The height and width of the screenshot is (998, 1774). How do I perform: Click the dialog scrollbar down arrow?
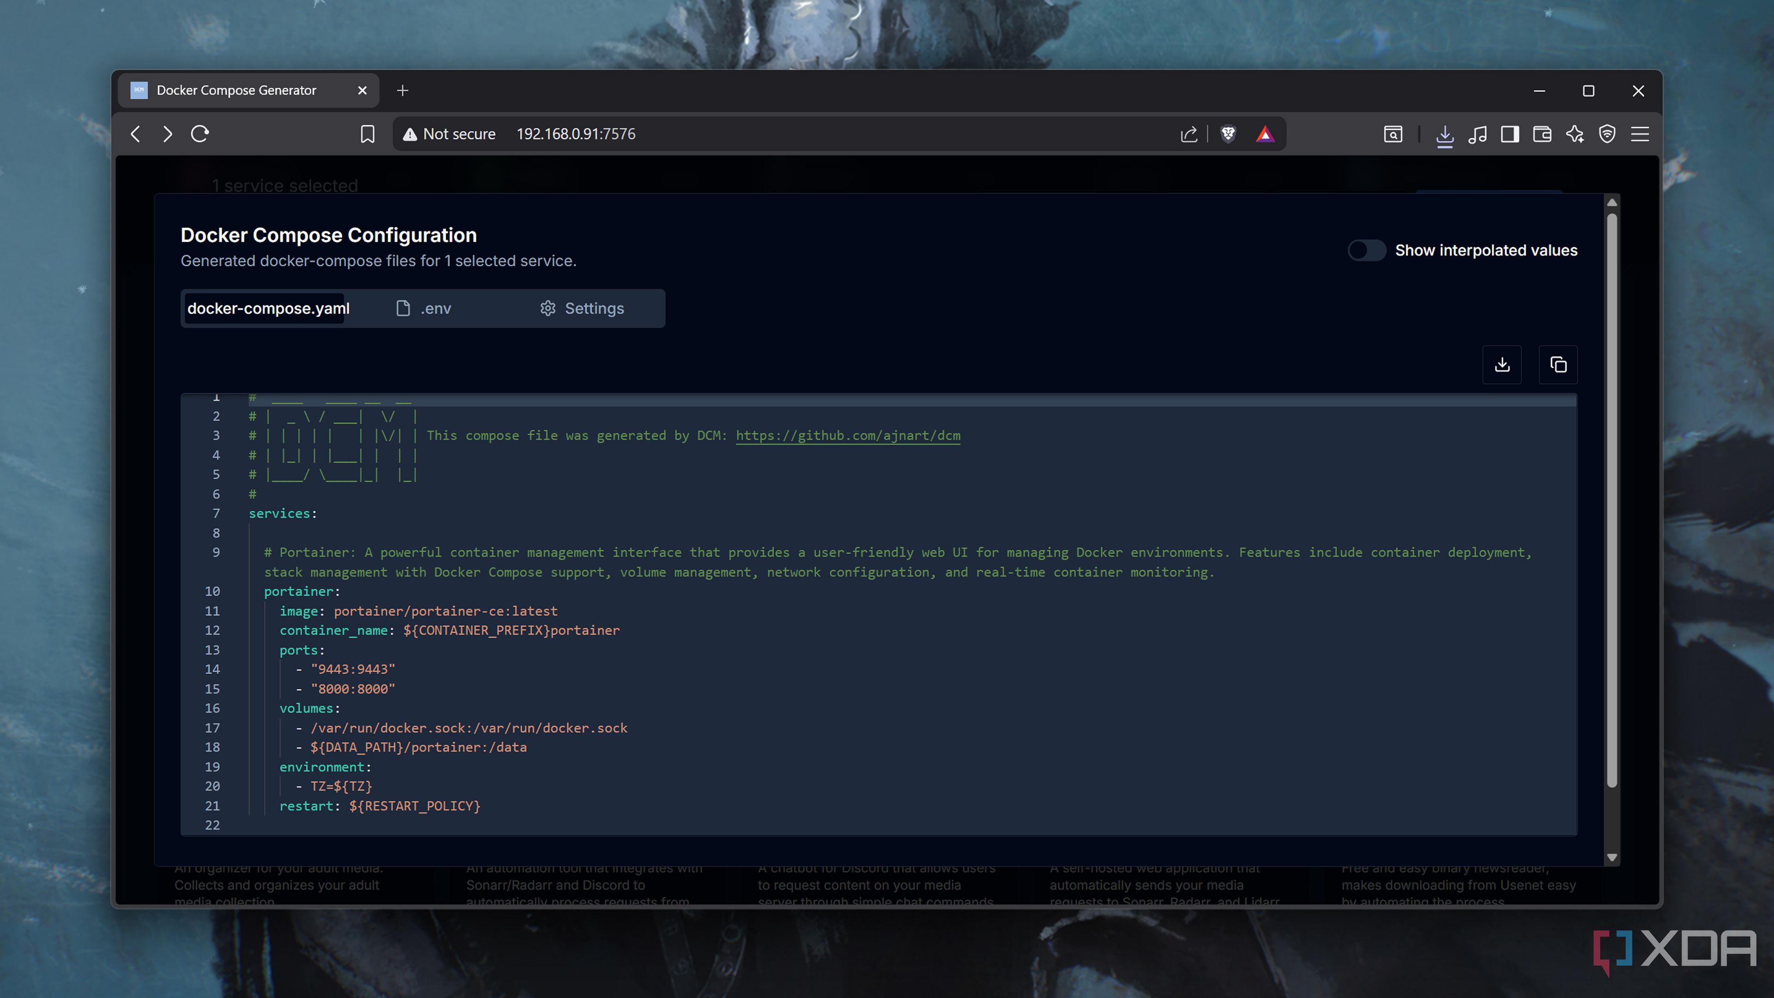point(1612,858)
